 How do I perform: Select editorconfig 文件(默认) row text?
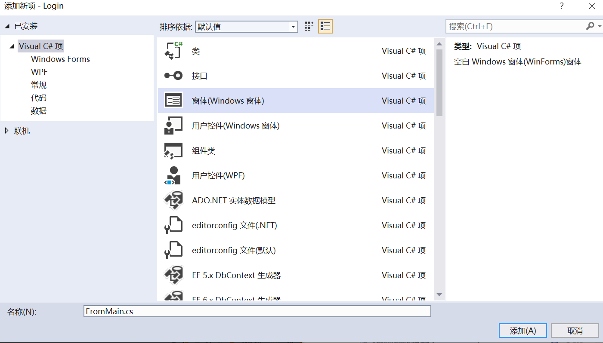tap(234, 251)
